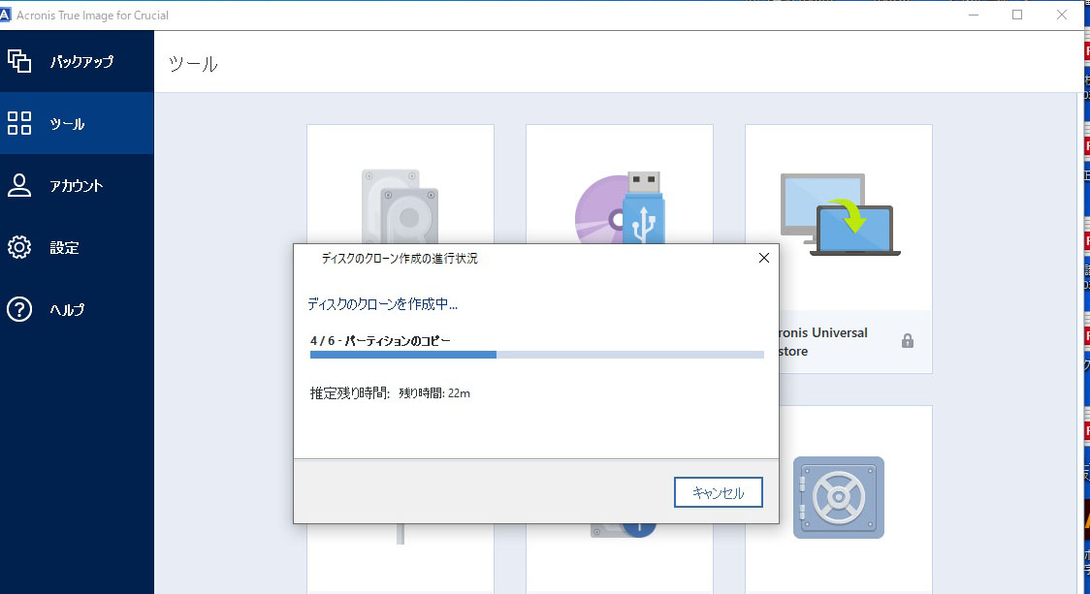
Task: Select the ツール sidebar item
Action: coord(77,123)
